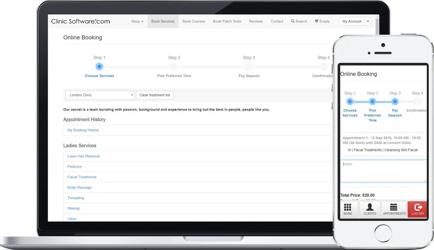Click into the Notes text field

click(x=383, y=171)
